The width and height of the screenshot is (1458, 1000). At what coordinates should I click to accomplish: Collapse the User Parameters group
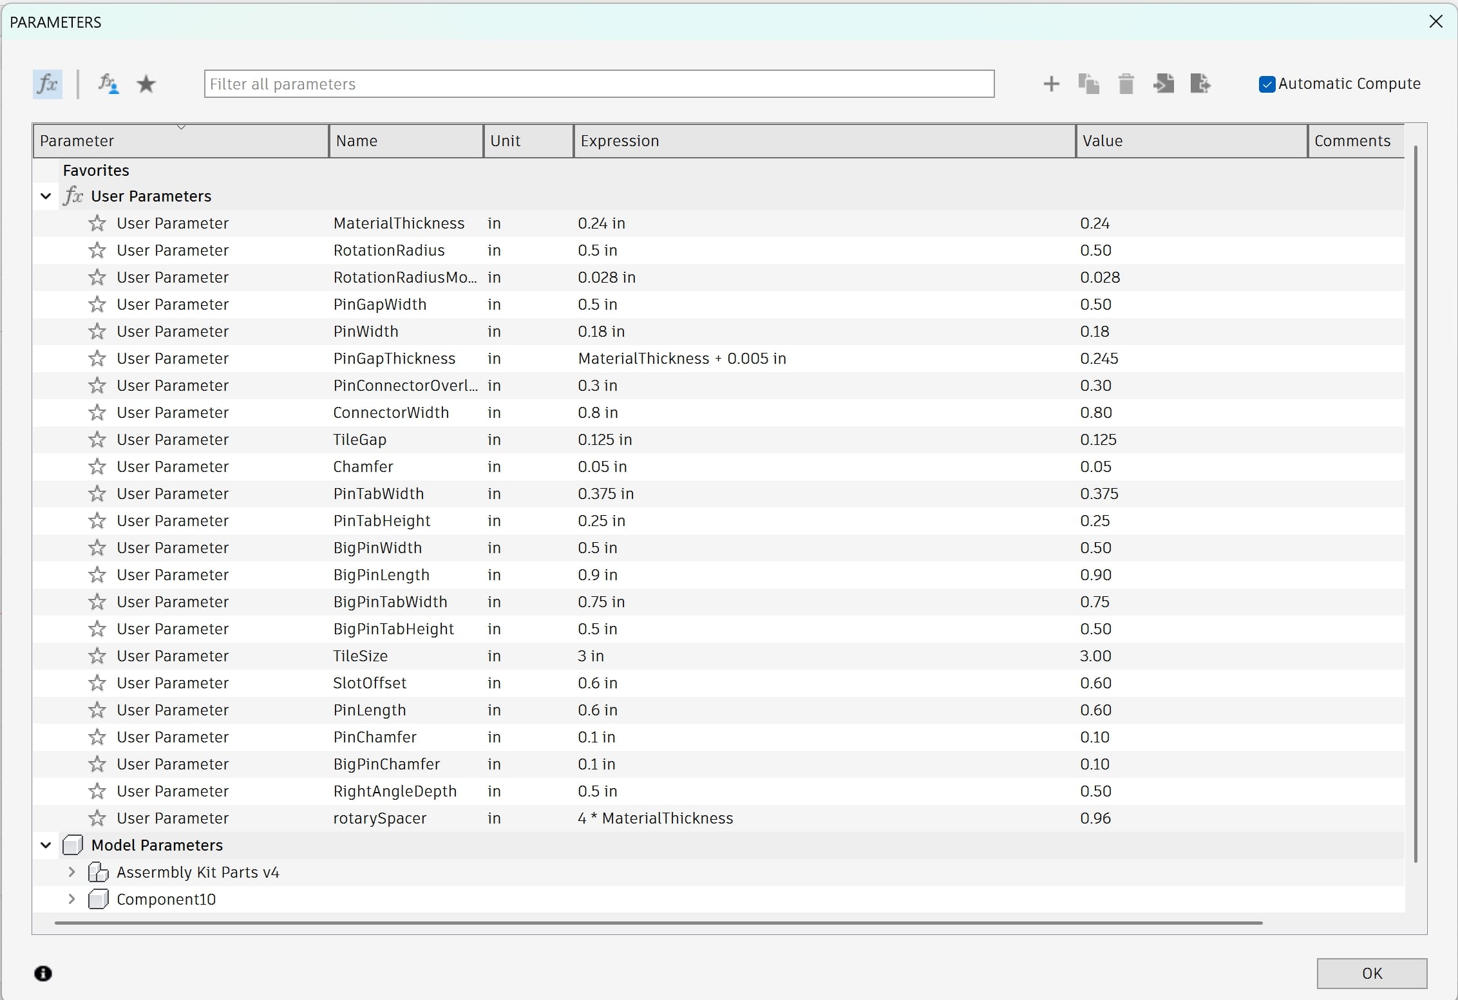tap(46, 196)
